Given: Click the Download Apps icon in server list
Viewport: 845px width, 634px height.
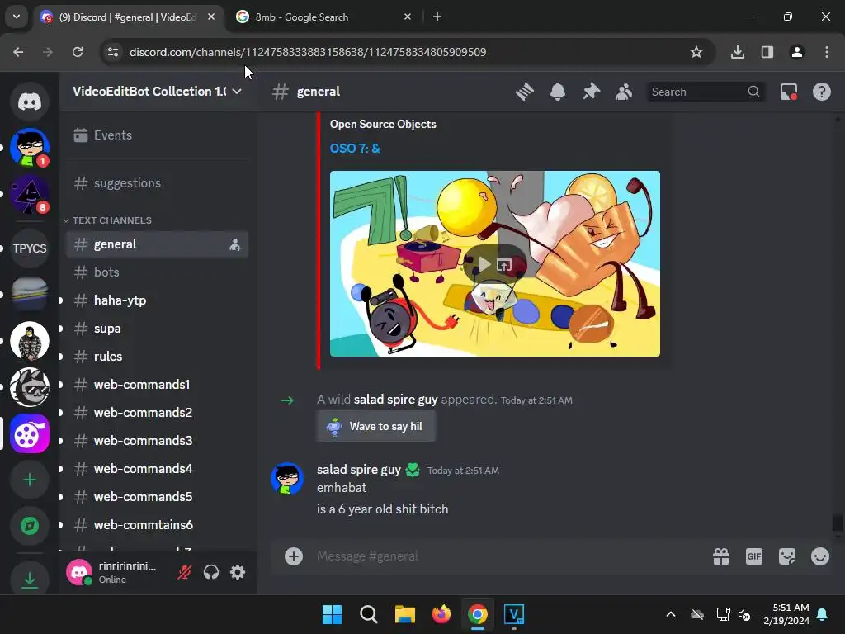Looking at the screenshot, I should tap(30, 580).
